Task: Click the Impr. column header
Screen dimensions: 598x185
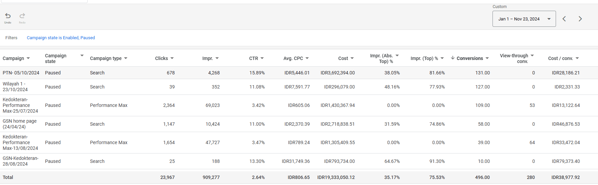Action: pyautogui.click(x=207, y=58)
